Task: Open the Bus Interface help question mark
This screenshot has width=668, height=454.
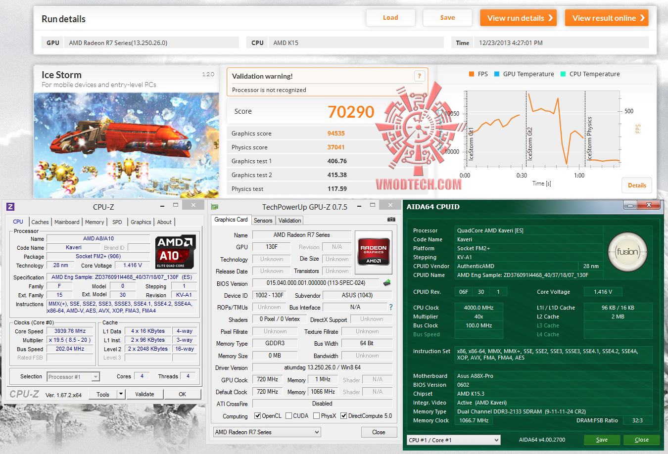Action: pos(391,307)
